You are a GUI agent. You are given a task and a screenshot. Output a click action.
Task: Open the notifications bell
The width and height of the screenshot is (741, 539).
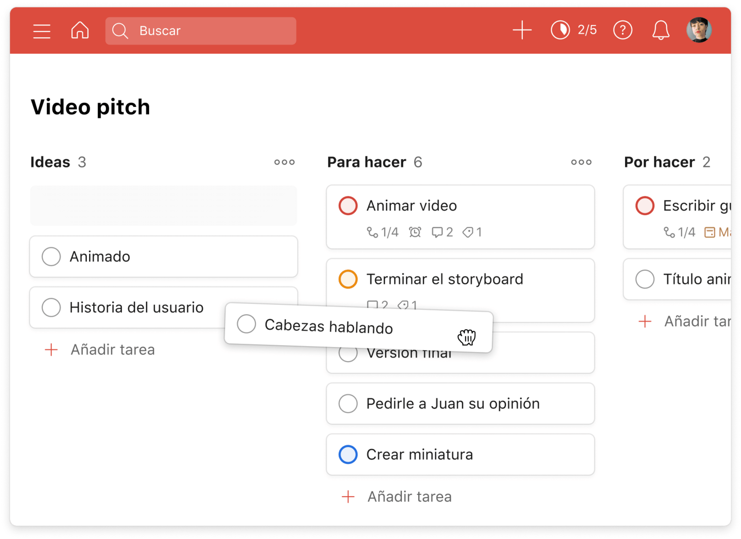click(x=661, y=31)
